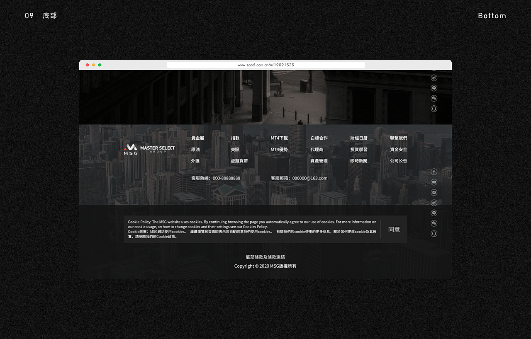
Task: Click the Facebook icon in the side rail
Action: [434, 172]
